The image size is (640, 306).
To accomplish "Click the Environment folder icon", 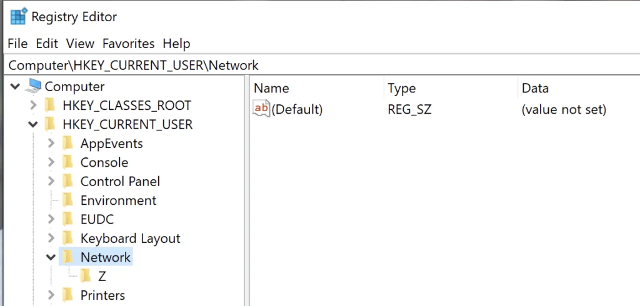I will (67, 200).
